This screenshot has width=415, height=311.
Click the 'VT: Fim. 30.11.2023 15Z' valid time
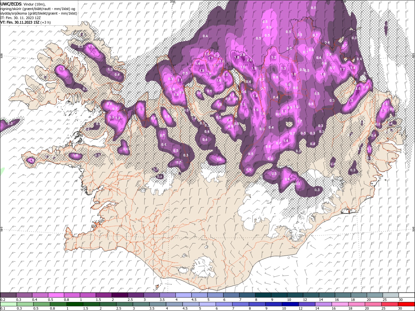20,22
